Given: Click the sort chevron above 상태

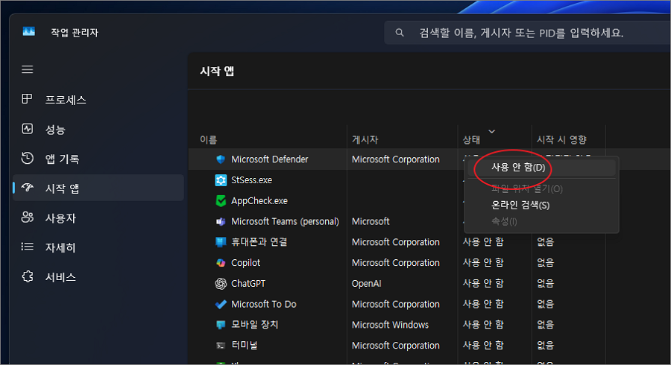Looking at the screenshot, I should 492,131.
